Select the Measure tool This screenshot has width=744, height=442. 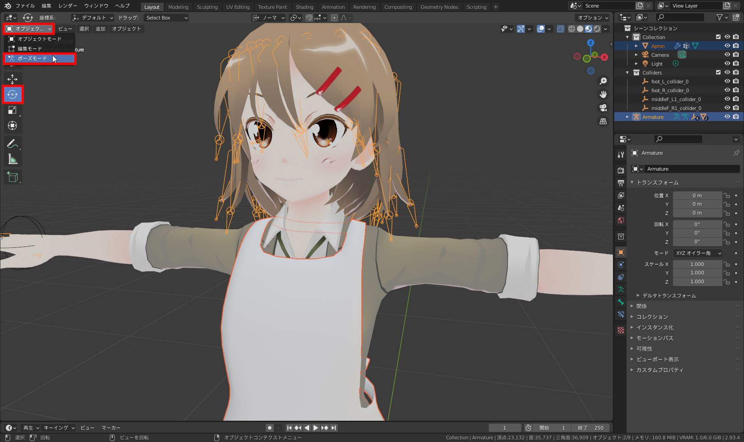tap(12, 158)
